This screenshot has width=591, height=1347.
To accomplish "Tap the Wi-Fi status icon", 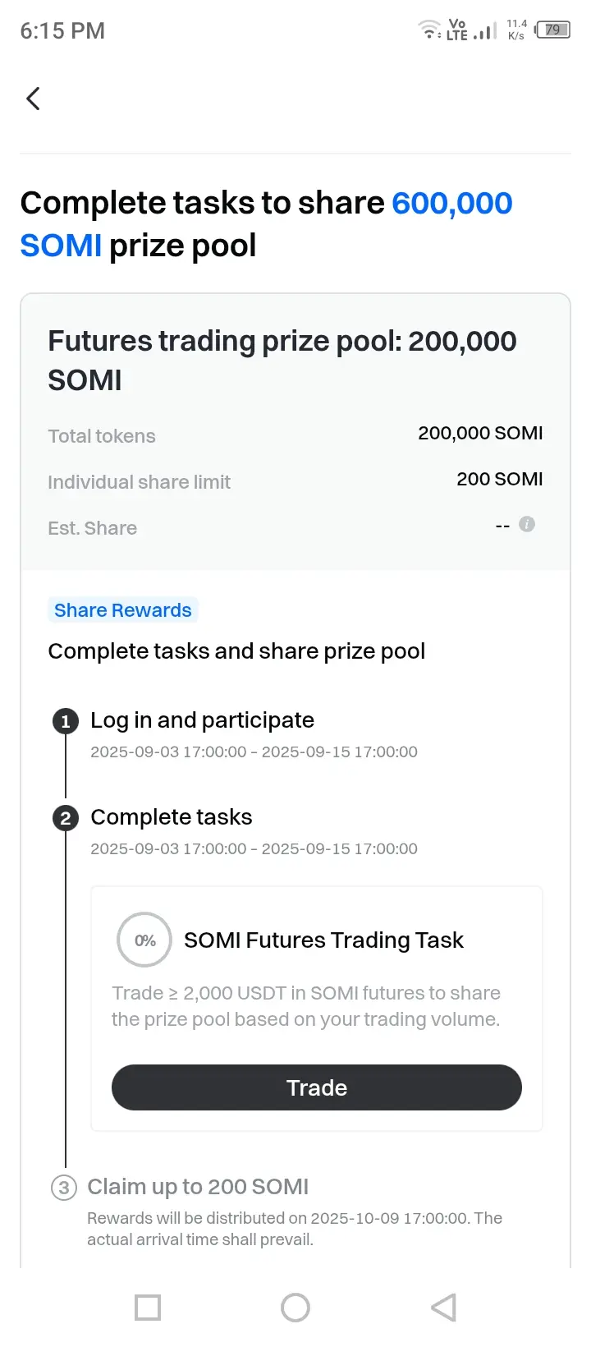I will pos(428,30).
